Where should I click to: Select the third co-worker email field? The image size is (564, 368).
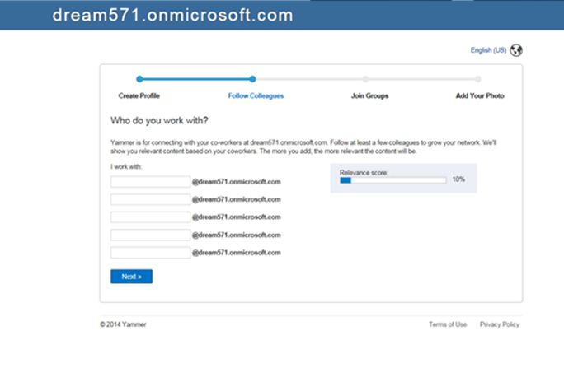(150, 217)
